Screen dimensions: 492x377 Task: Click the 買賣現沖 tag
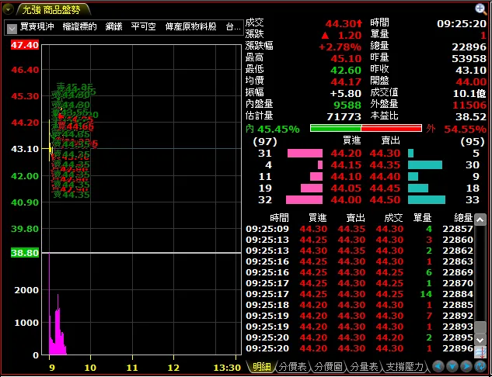click(x=37, y=26)
